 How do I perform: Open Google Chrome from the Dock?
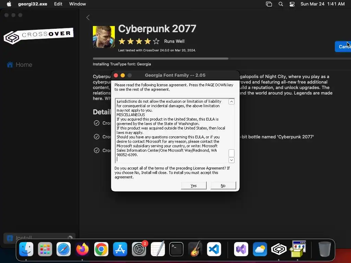[101, 249]
